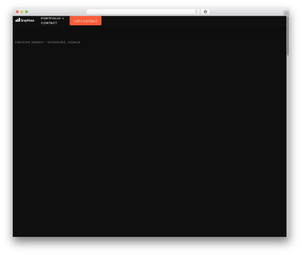Screen dimensions: 302x255
Task: Open the Portfolio menu
Action: [51, 18]
